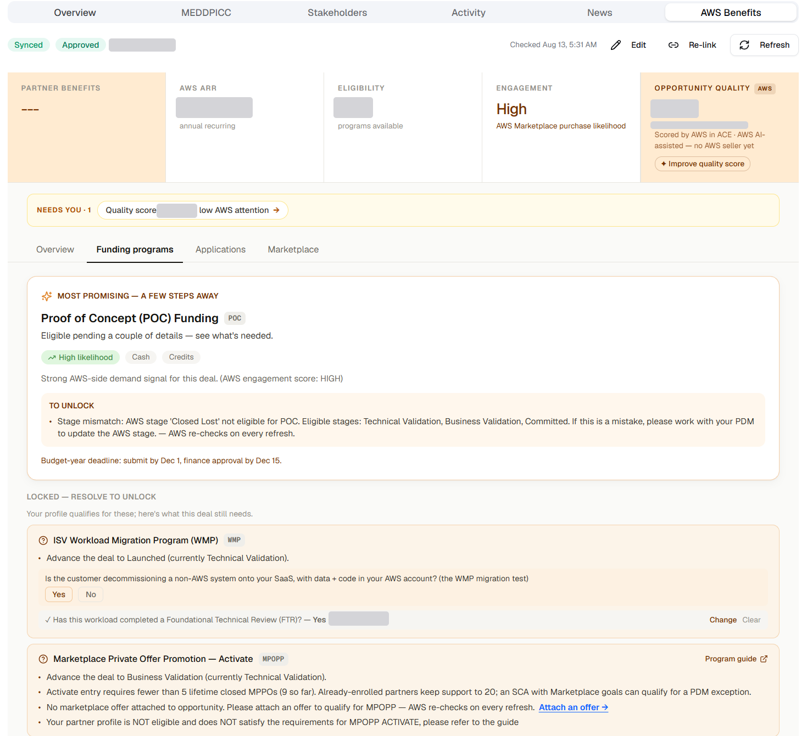Open the Applications sub-tab
This screenshot has height=736, width=807.
click(220, 250)
